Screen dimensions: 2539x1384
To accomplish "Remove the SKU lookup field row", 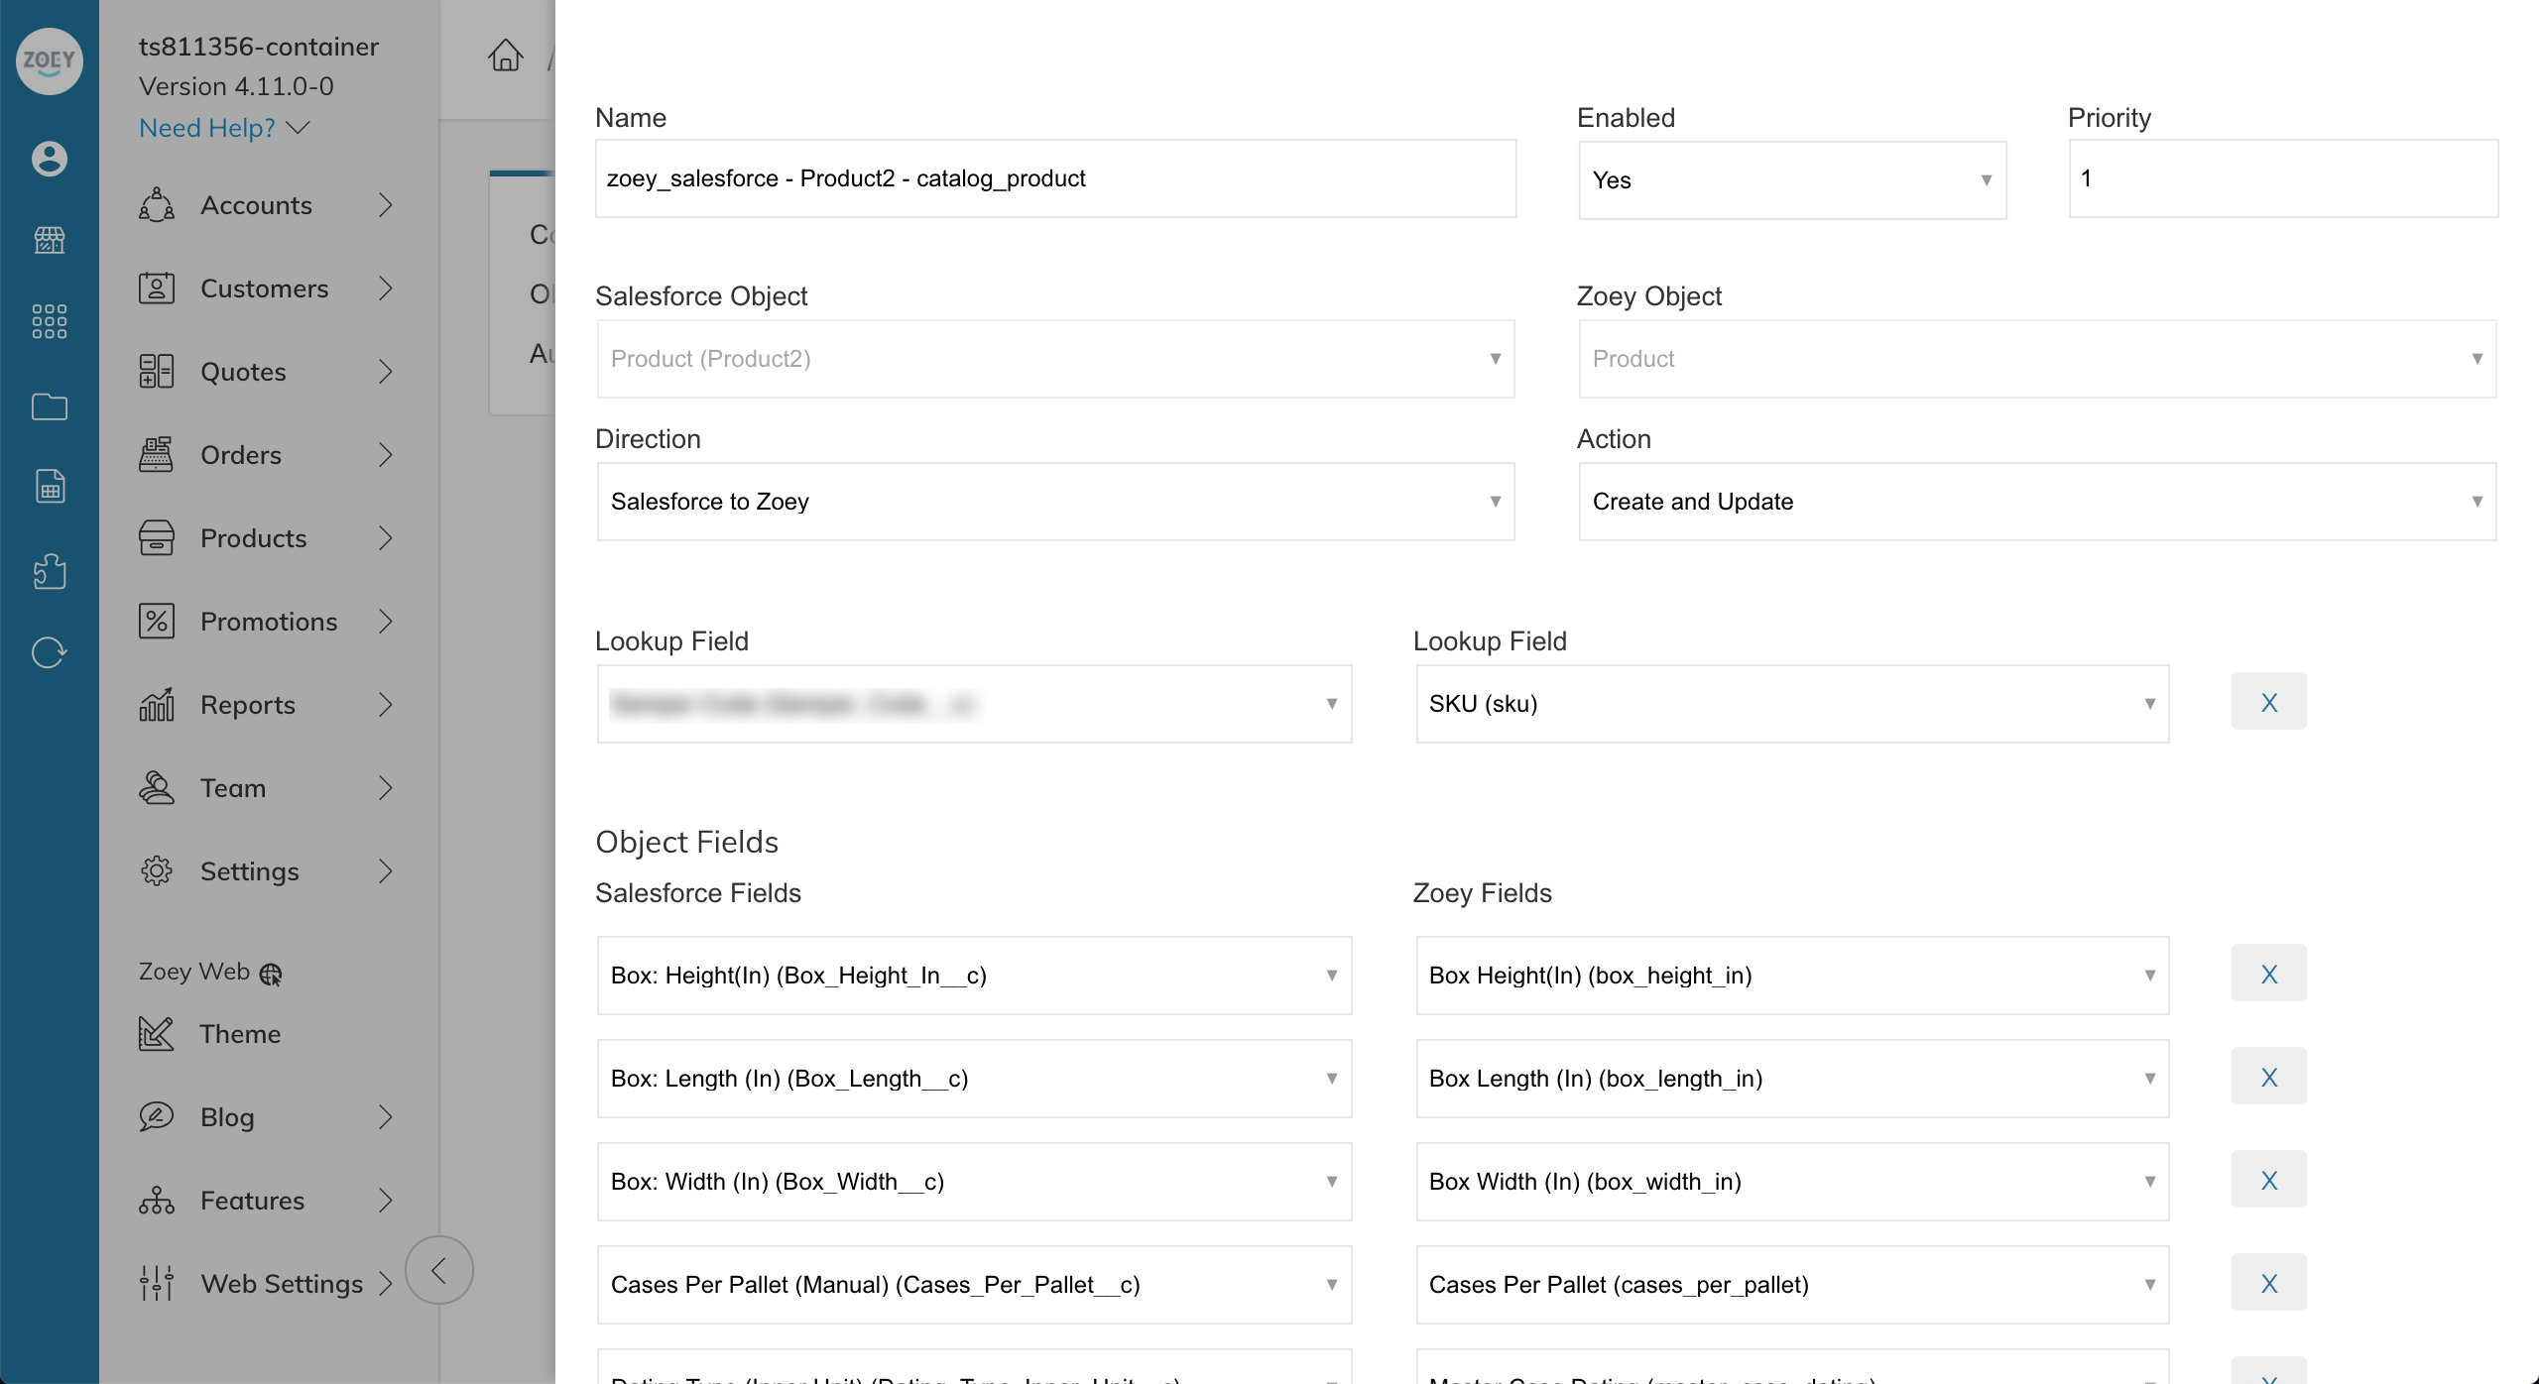I will (x=2269, y=702).
